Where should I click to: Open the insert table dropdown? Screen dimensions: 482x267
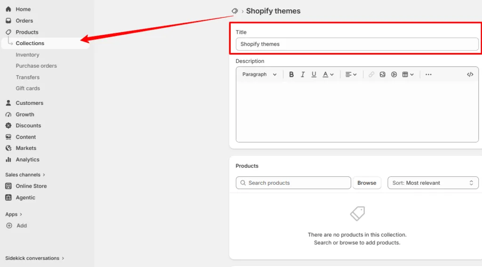point(408,74)
